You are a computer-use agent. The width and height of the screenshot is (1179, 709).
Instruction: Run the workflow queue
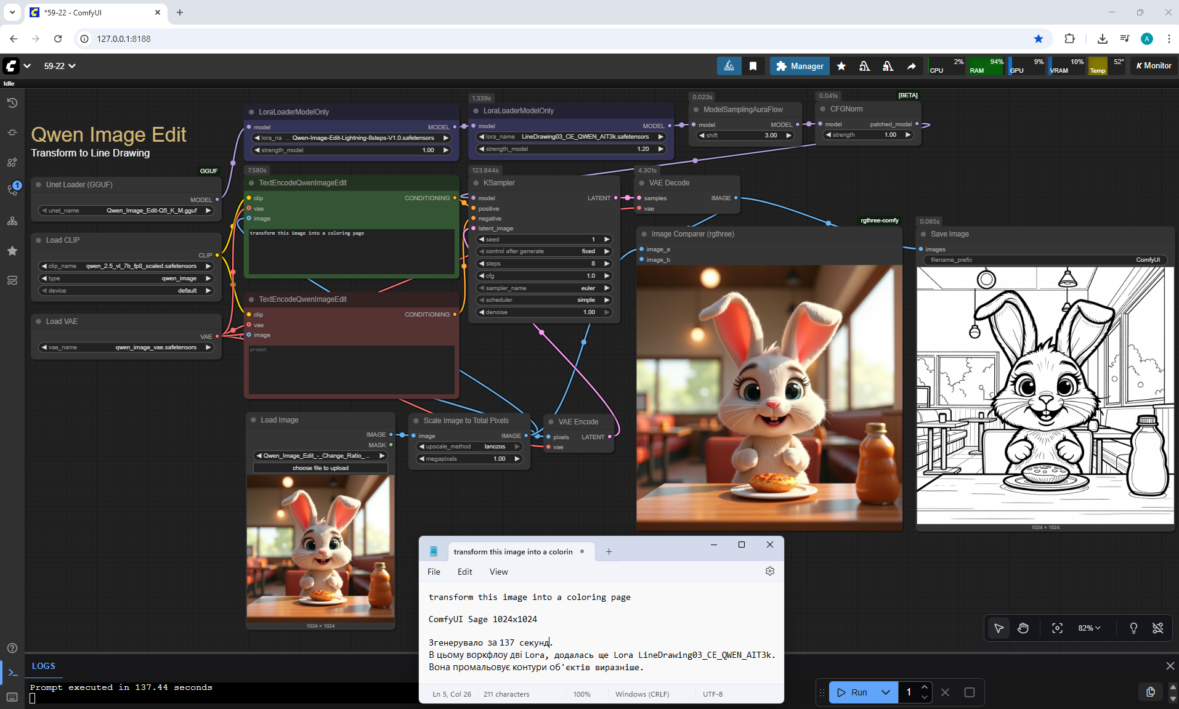852,692
